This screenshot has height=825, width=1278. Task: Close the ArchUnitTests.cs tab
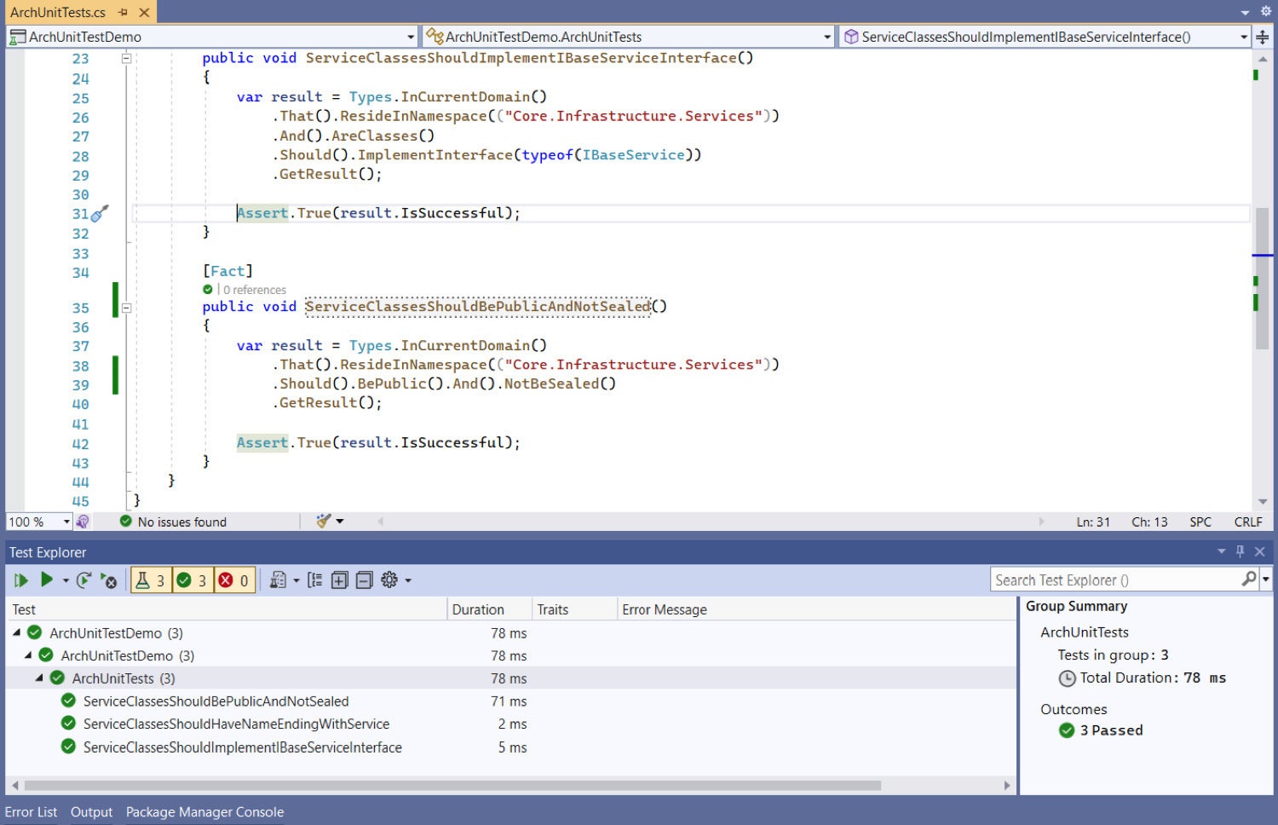pos(144,12)
